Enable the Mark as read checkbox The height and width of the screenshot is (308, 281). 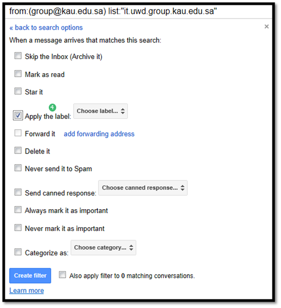pos(18,74)
